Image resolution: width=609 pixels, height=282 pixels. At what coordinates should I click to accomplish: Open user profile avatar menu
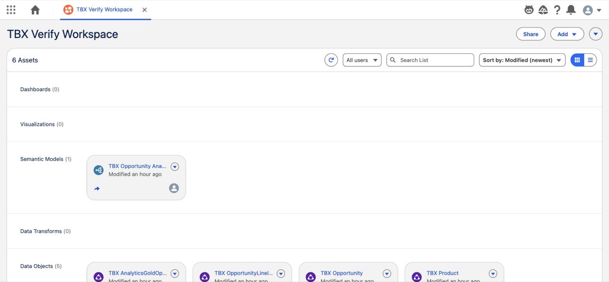588,10
